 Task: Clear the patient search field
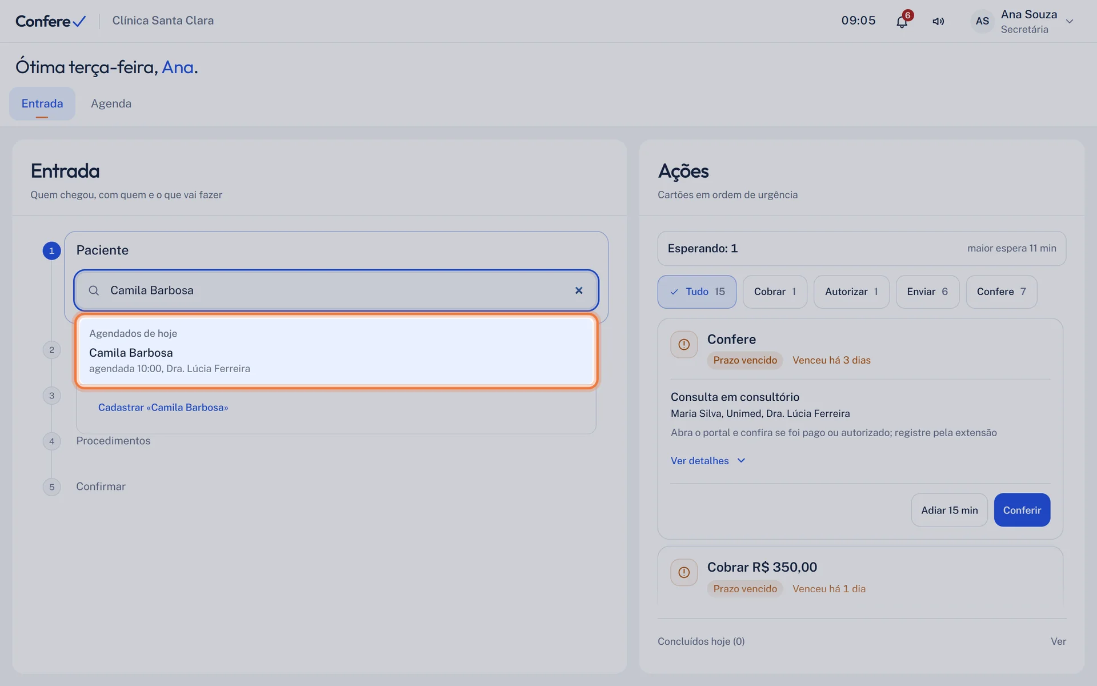click(x=579, y=290)
